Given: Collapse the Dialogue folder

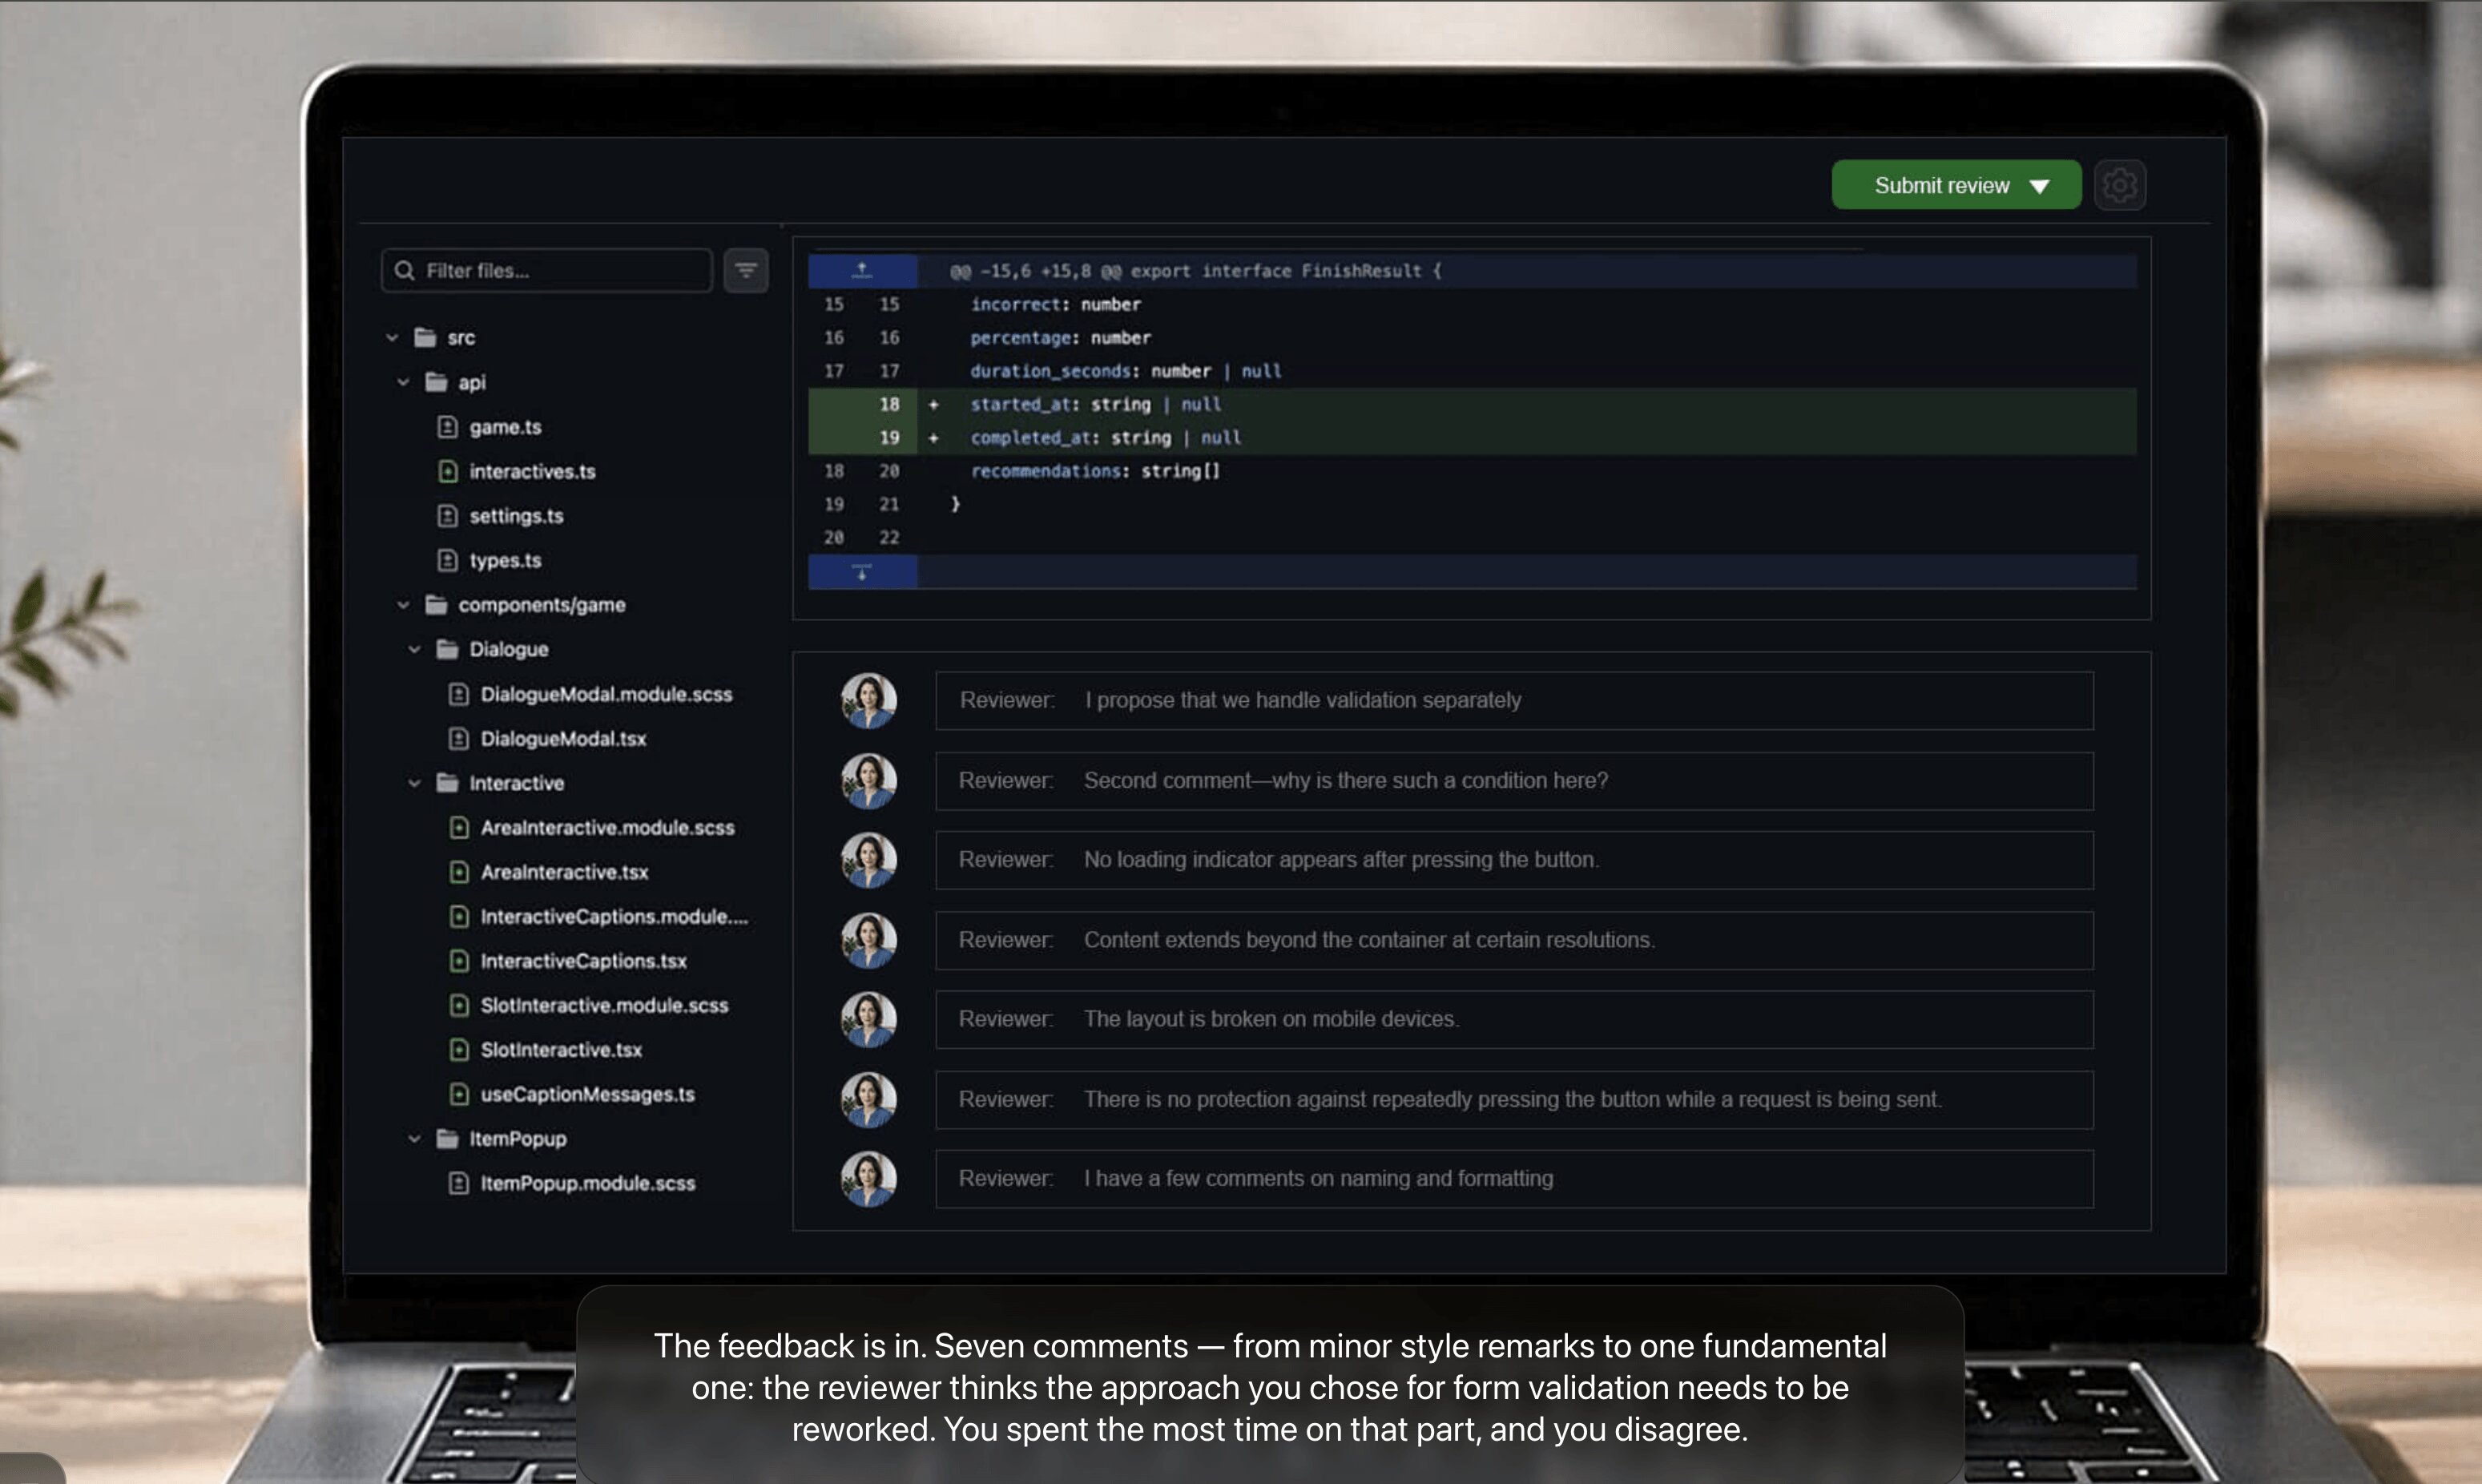Looking at the screenshot, I should click(414, 649).
